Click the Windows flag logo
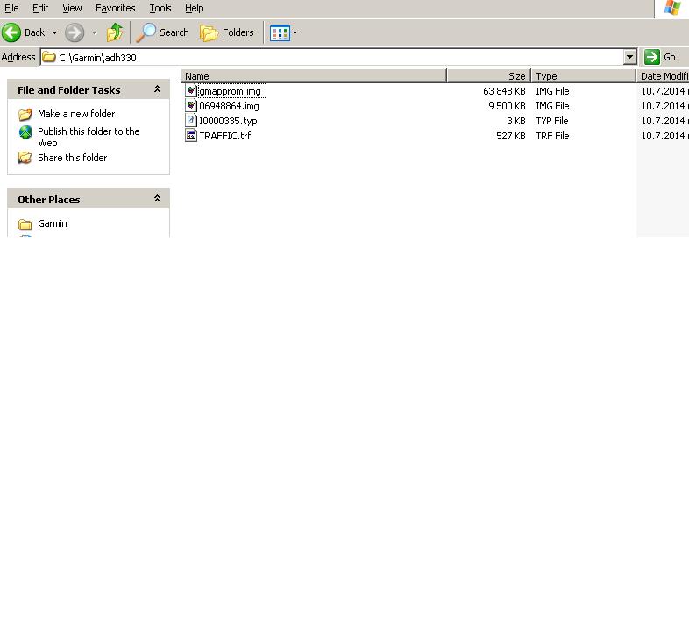The height and width of the screenshot is (621, 689). point(672,8)
